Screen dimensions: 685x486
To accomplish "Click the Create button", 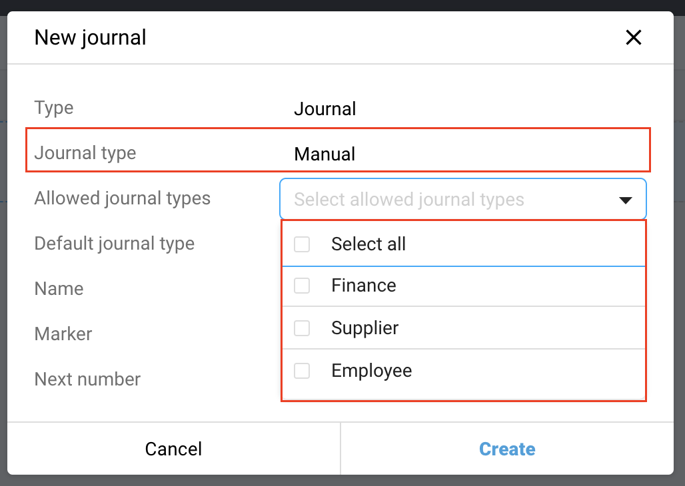I will coord(507,449).
